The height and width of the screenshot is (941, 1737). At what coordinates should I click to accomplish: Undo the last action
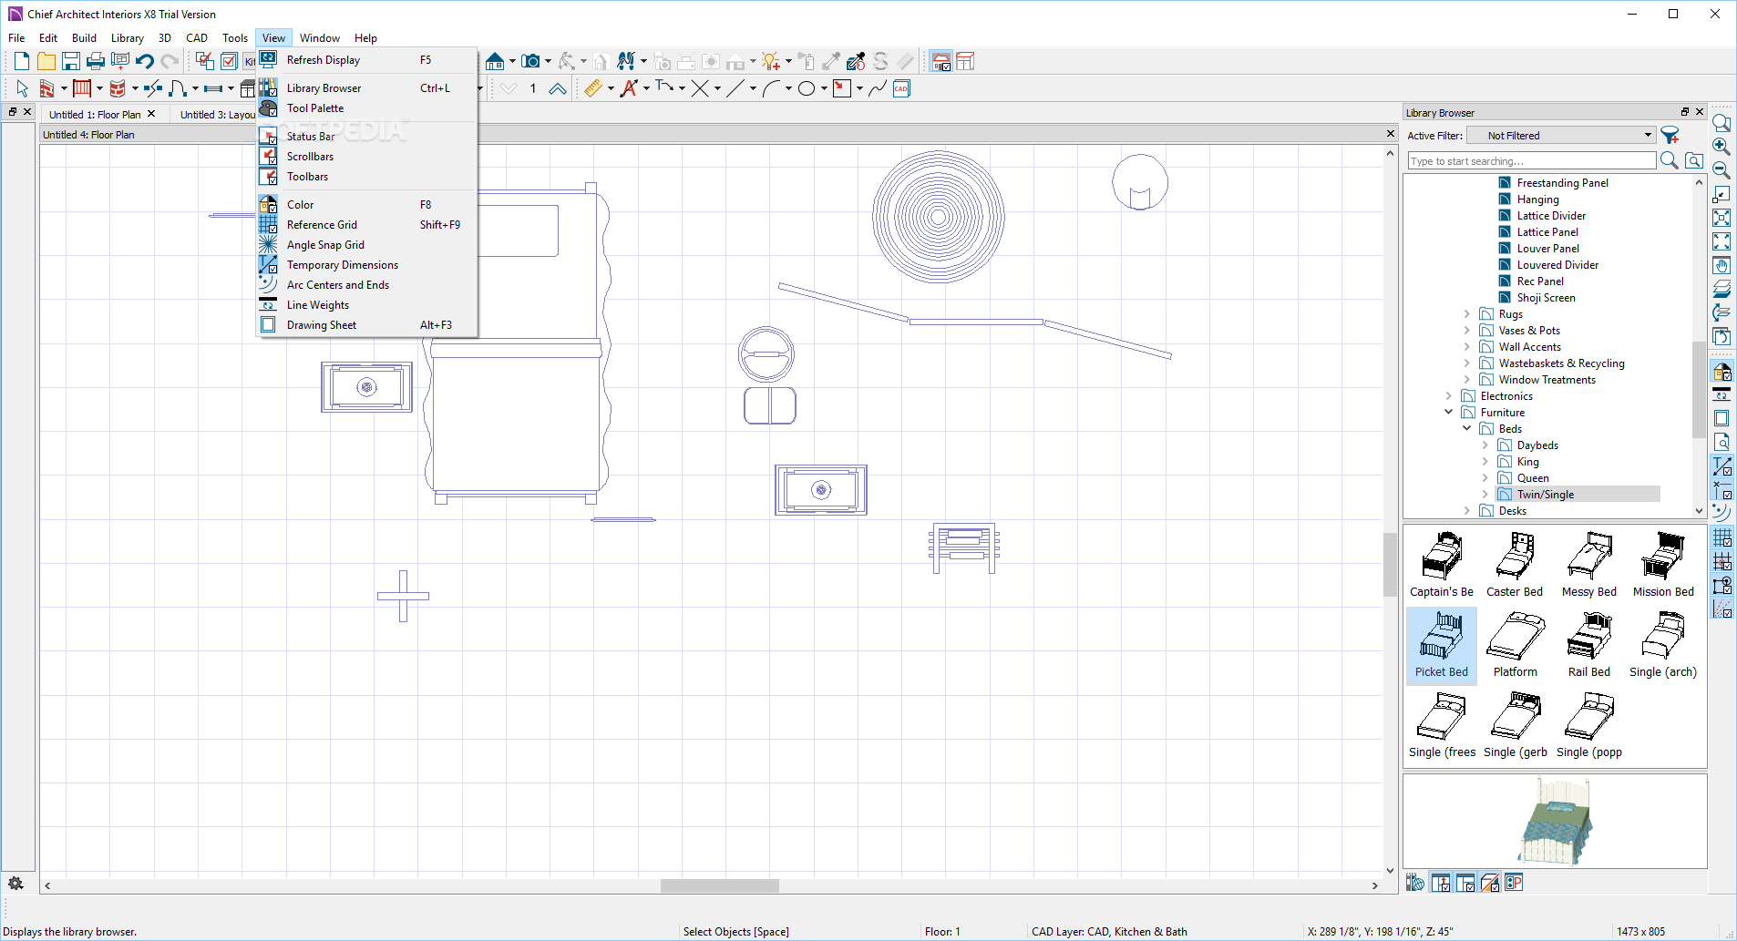point(145,61)
